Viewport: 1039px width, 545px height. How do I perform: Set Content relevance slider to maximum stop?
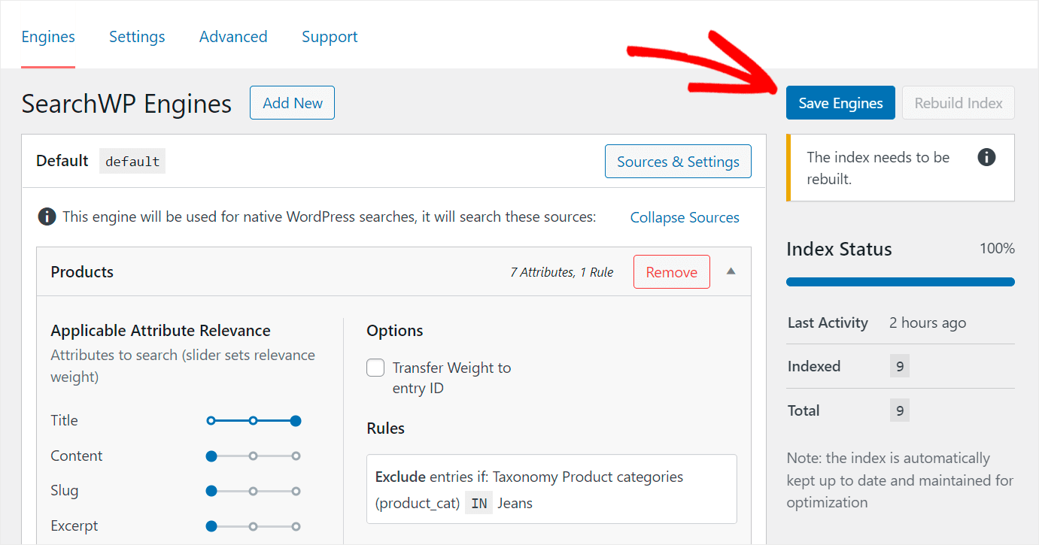point(296,456)
